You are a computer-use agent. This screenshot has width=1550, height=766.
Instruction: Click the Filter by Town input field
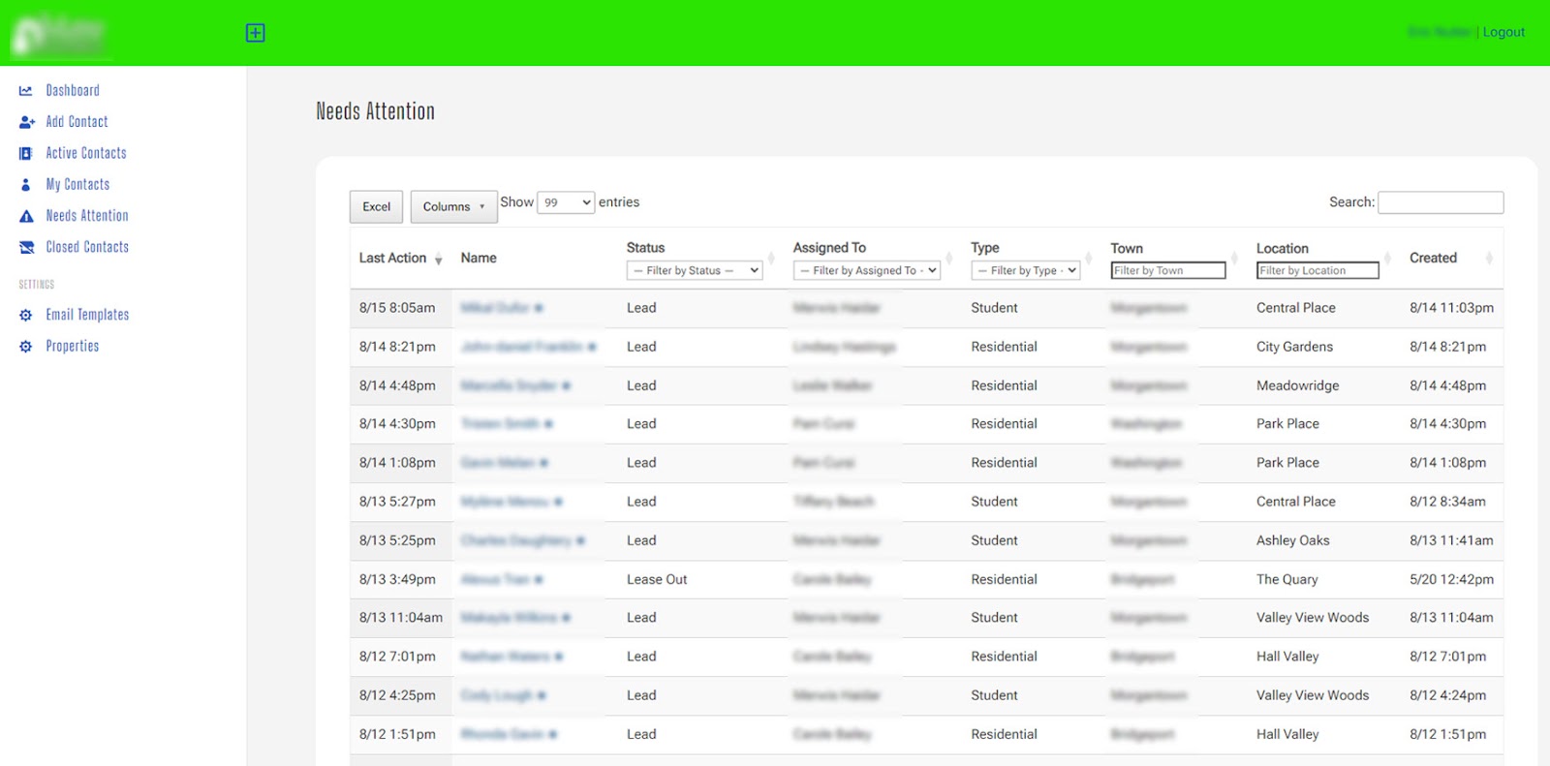[x=1168, y=270]
